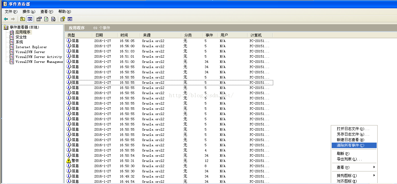Open the 操作(A) menu
The height and width of the screenshot is (184, 397).
pyautogui.click(x=29, y=12)
